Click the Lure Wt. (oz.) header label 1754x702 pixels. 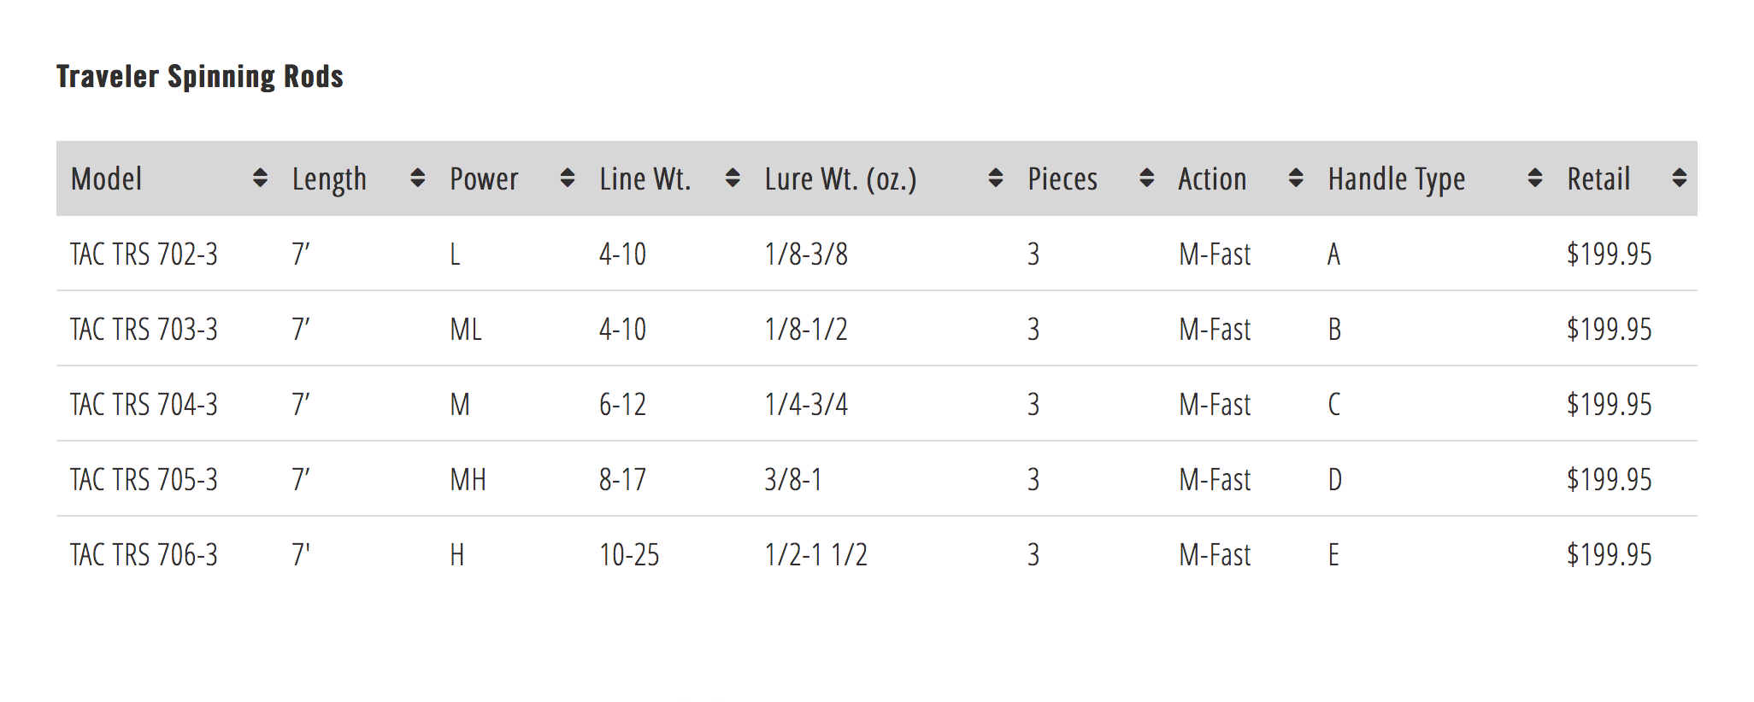(x=840, y=179)
